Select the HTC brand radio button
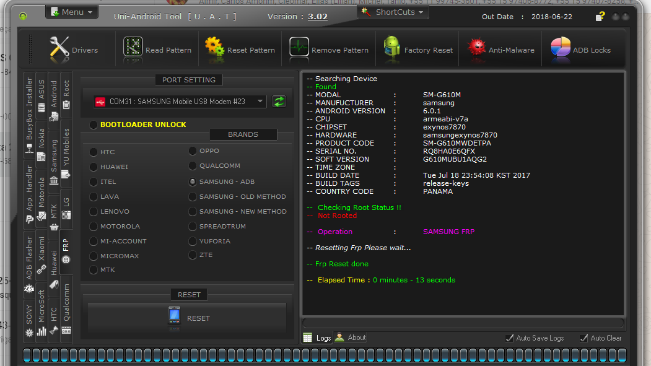Viewport: 651px width, 366px height. (x=94, y=152)
